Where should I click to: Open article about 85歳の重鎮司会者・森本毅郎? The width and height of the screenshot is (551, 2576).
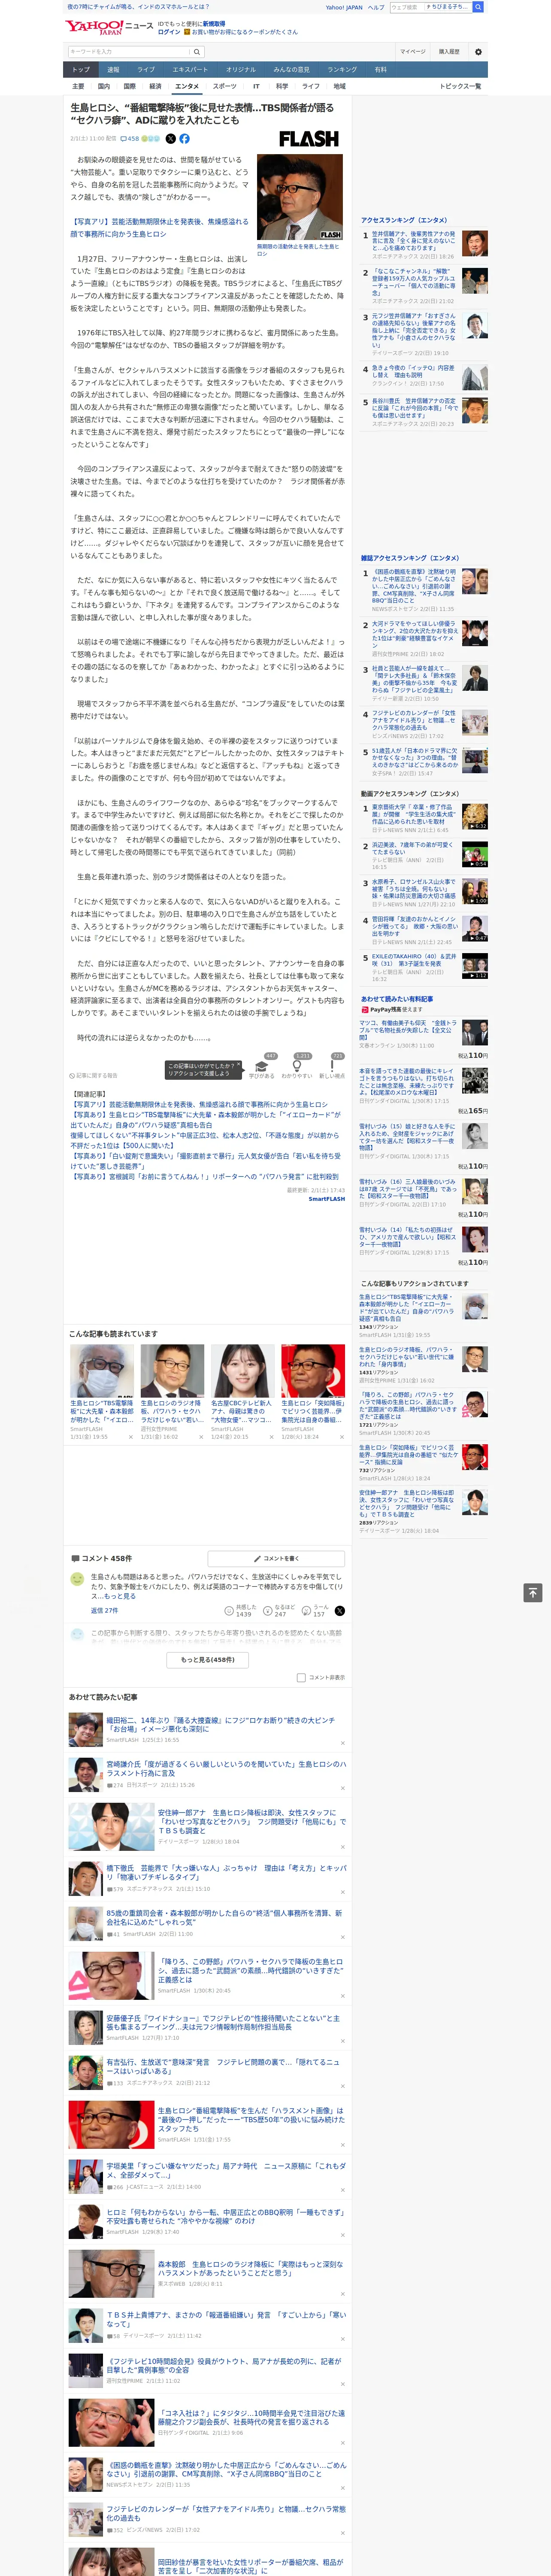[x=224, y=1917]
